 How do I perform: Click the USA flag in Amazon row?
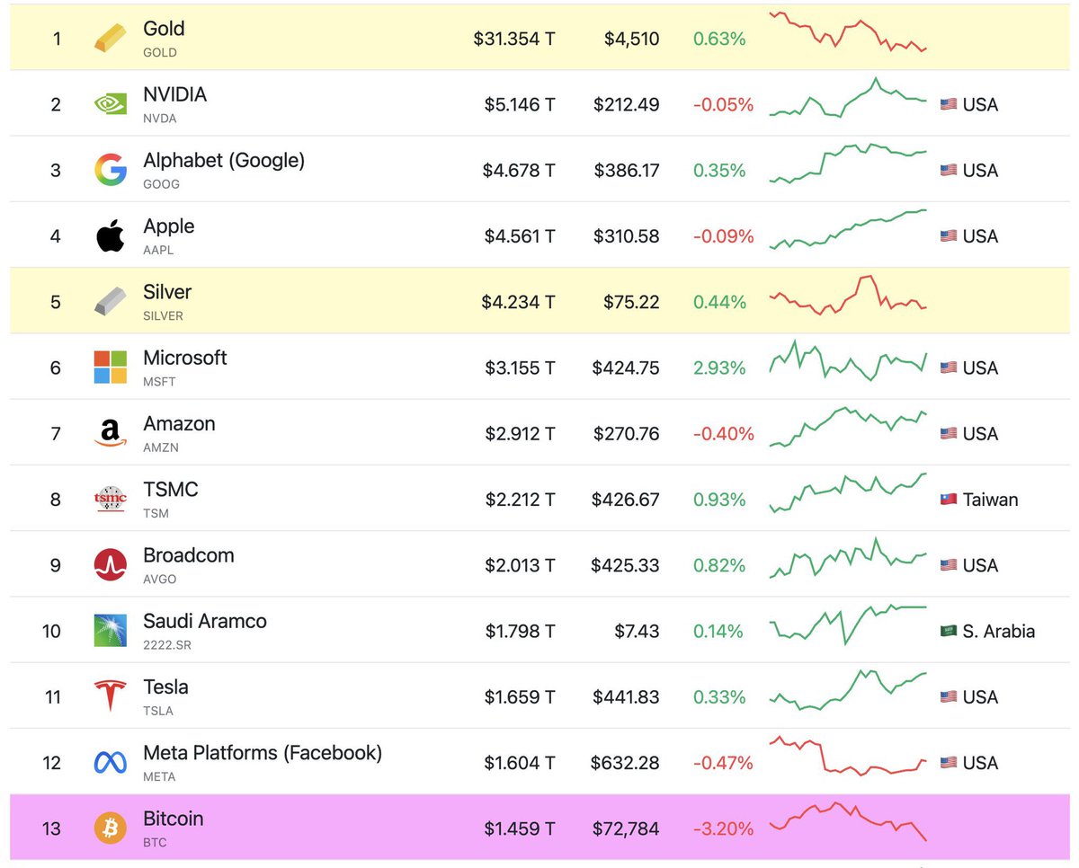pos(948,433)
